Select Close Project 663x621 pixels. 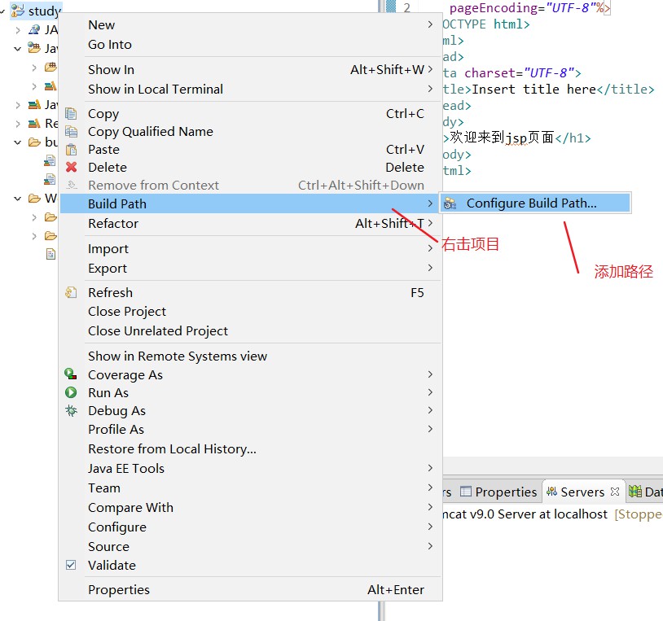(250, 312)
